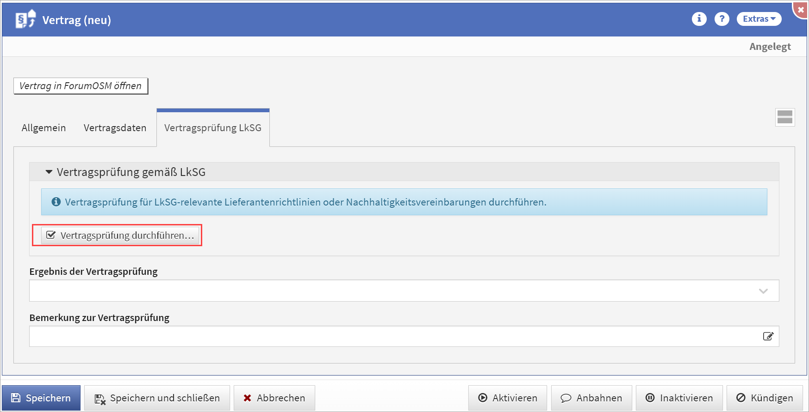Click the Angelegt status text
Viewport: 809px width, 412px height.
[x=770, y=47]
